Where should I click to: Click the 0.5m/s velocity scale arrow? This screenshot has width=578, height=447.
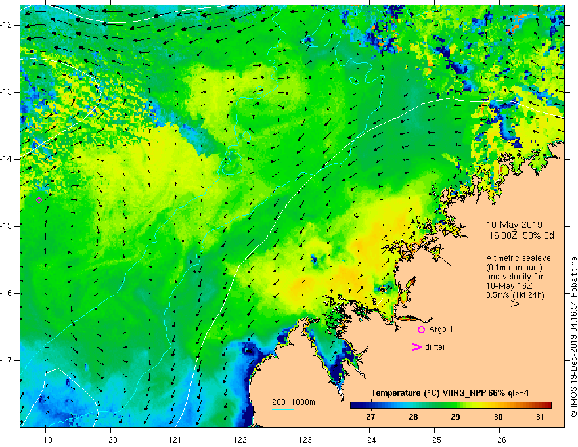[506, 304]
